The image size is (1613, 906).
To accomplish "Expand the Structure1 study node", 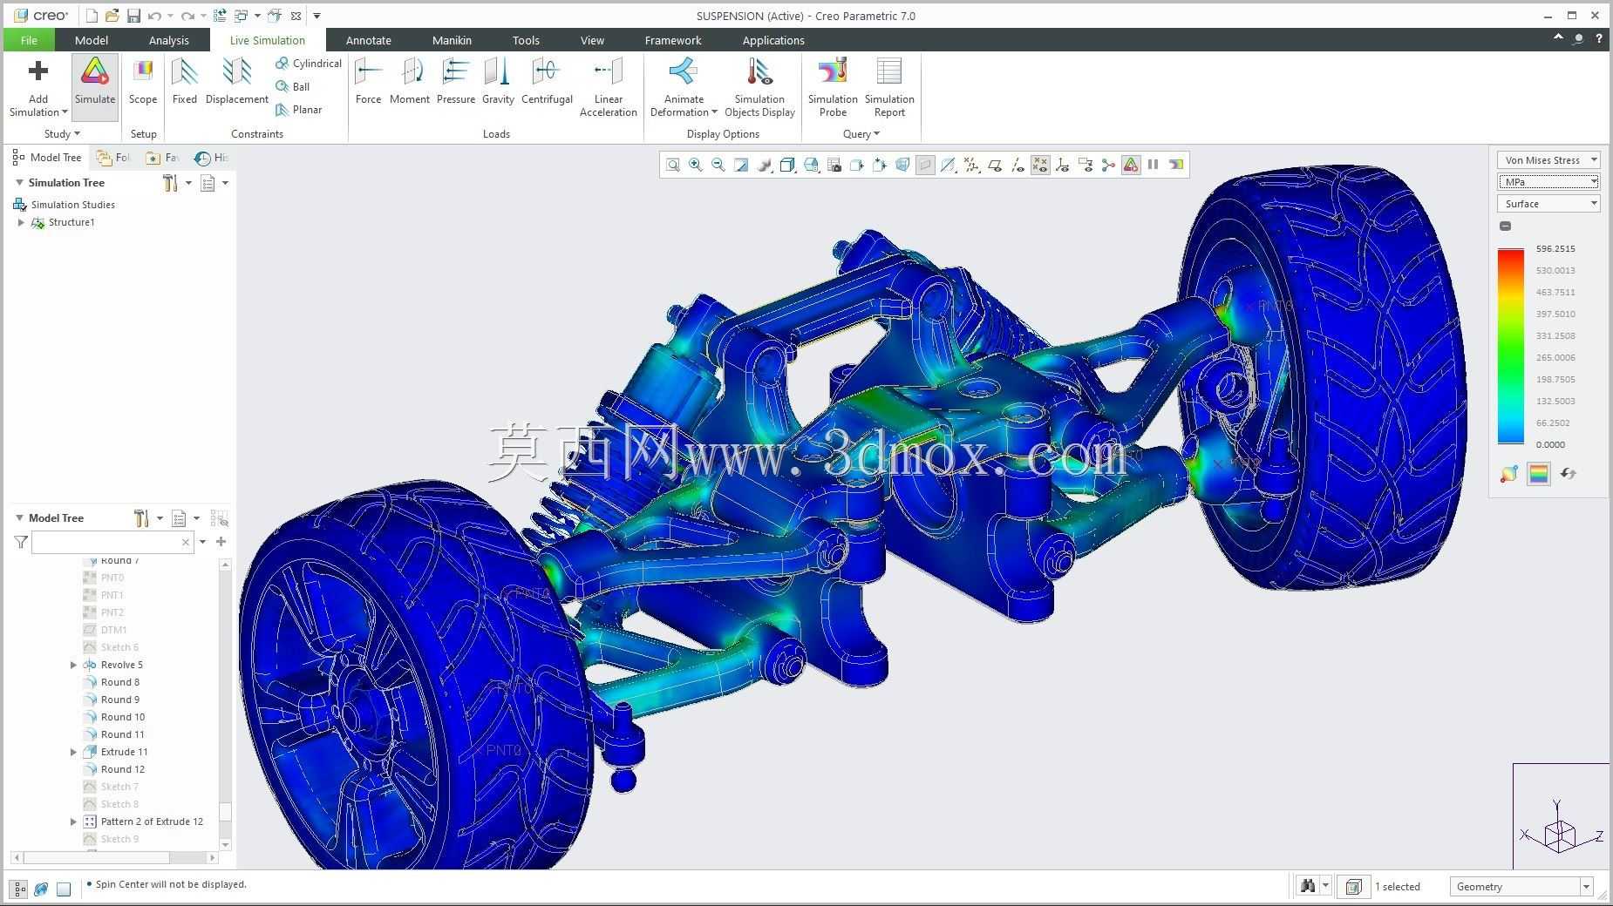I will 21,222.
